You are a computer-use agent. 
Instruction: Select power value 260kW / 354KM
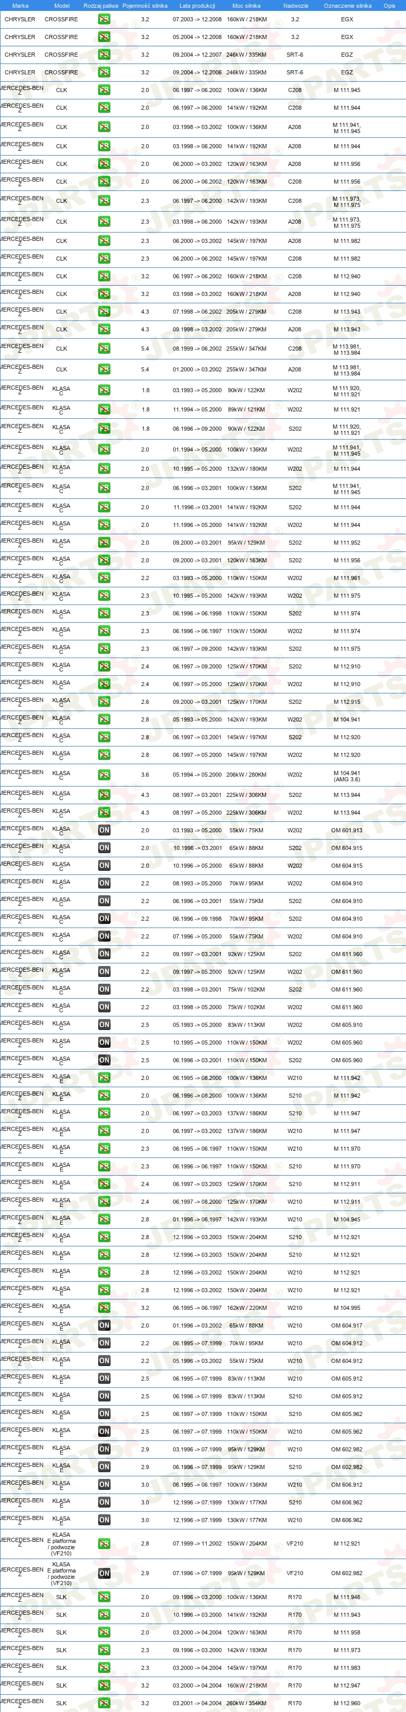[246, 1703]
